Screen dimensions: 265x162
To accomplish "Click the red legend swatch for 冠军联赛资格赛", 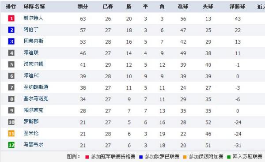I will pyautogui.click(x=87, y=157).
